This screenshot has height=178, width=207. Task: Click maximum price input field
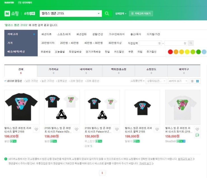click(176, 43)
